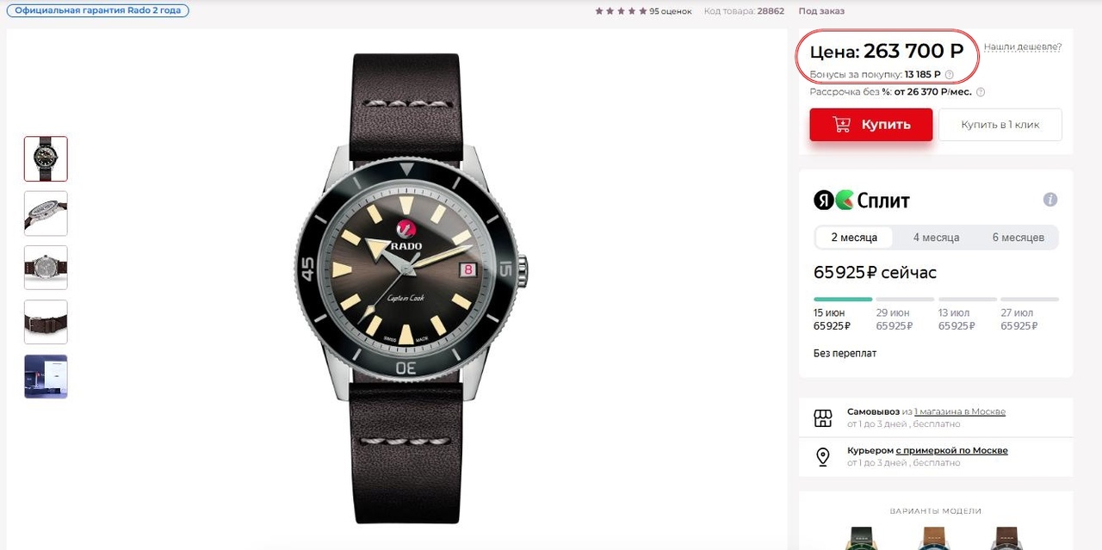Screen dimensions: 1102x550
Task: Open the Нашли дешевле? link
Action: pos(1023,46)
